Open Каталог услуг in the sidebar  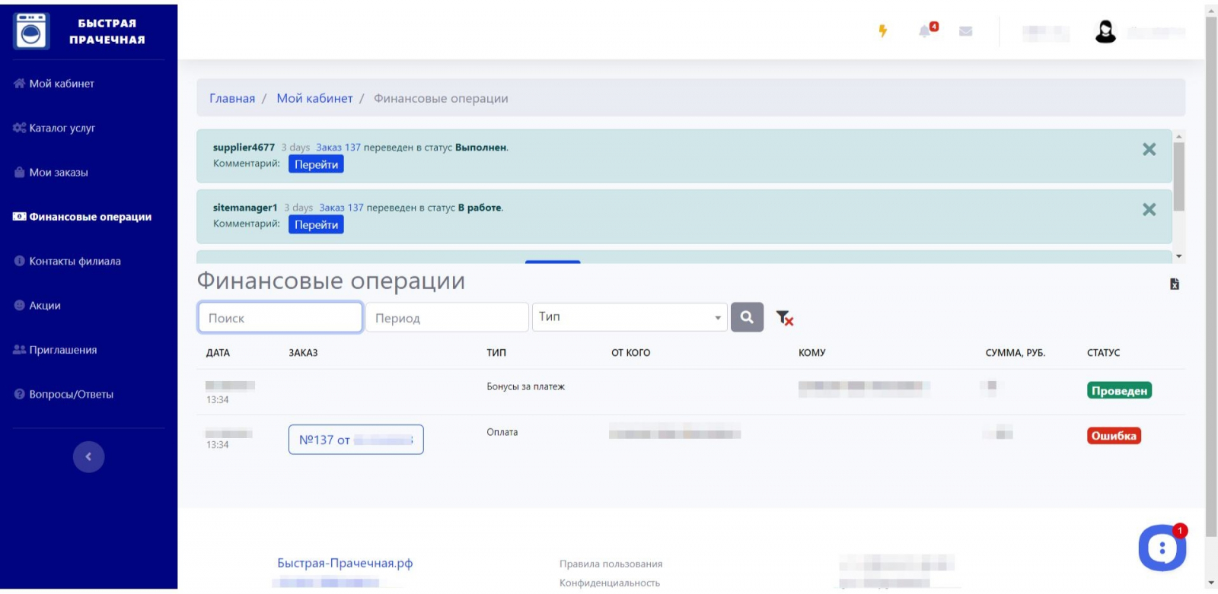pos(54,128)
